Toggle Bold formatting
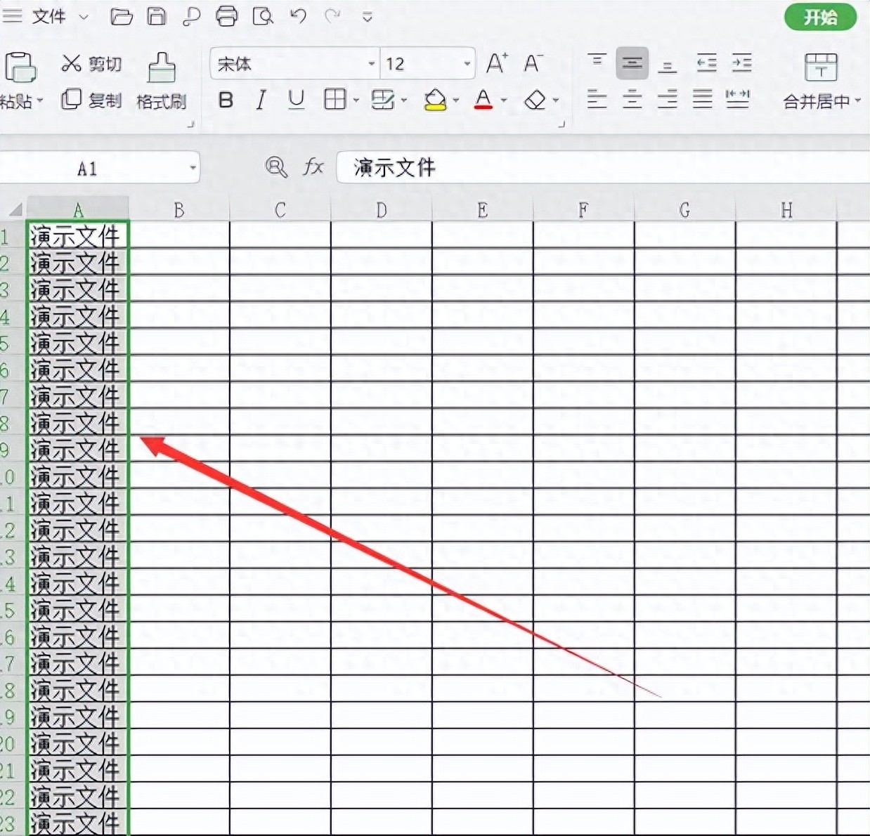Screen dimensions: 870x836 (x=226, y=100)
